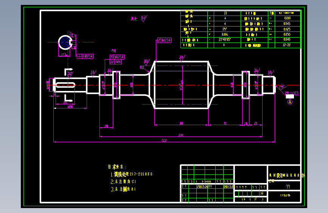Select the 0.050 table cell
The width and height of the screenshot is (328, 213).
287,34
